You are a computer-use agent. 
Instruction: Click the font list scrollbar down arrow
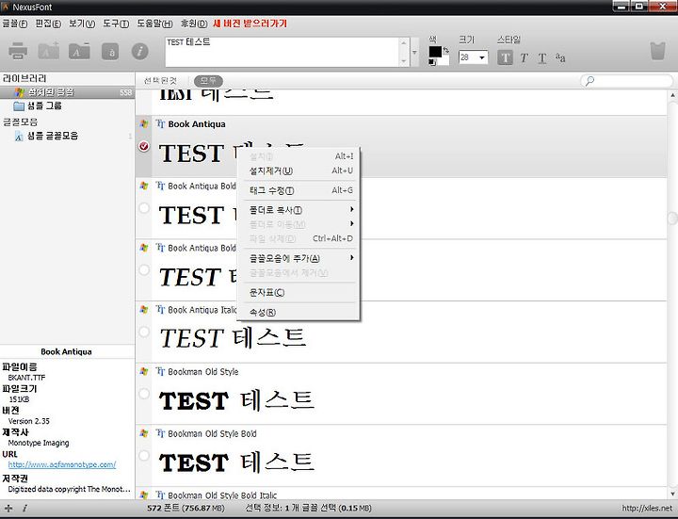[672, 494]
